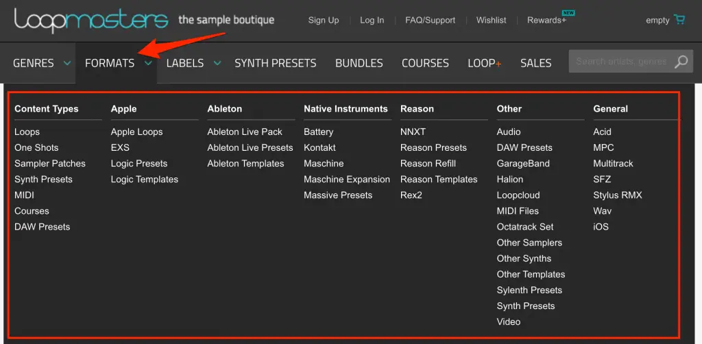Select Synth Presets under Content Types

coord(43,180)
